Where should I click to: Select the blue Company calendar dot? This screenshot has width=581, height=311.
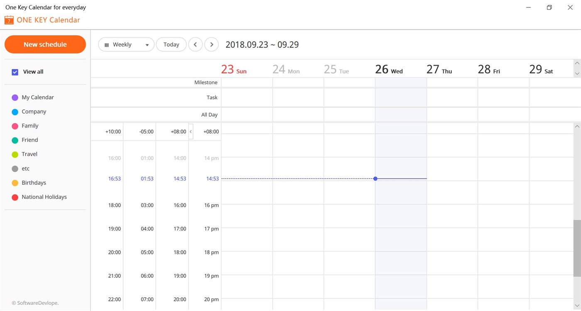(x=15, y=111)
